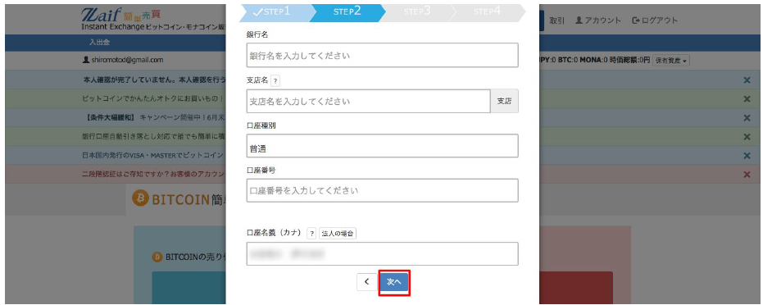Click the 法人の場合 button
The image size is (763, 305).
338,234
